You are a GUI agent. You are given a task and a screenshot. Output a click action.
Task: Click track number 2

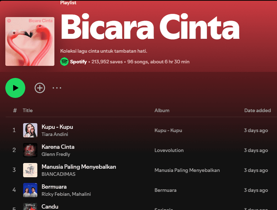14,150
